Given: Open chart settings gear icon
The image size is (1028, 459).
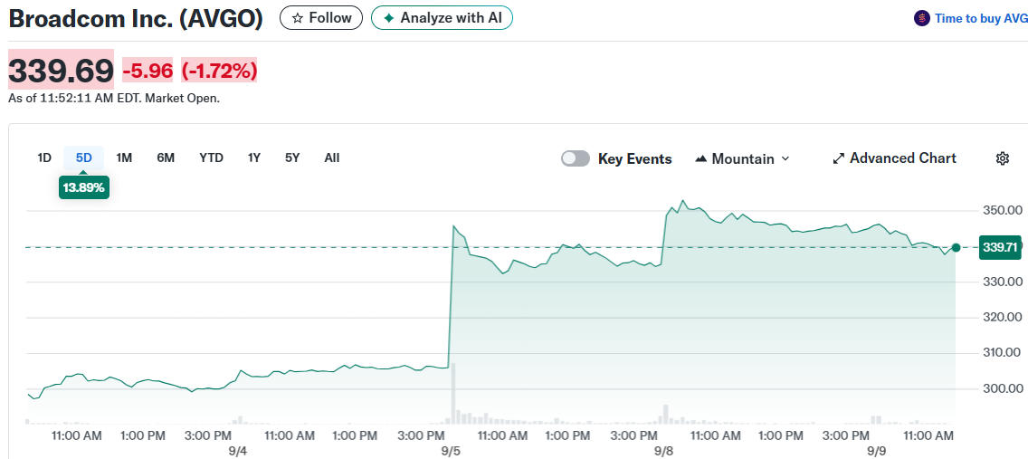Looking at the screenshot, I should (1002, 158).
